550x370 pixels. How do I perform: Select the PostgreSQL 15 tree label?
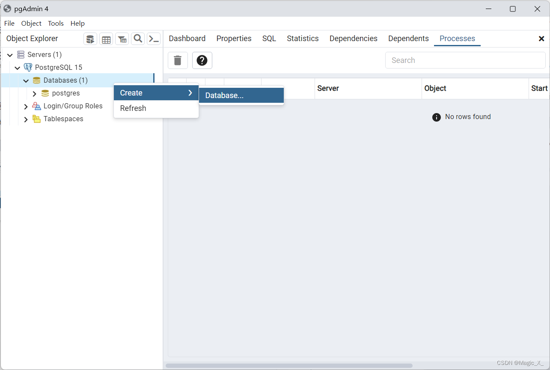coord(59,68)
